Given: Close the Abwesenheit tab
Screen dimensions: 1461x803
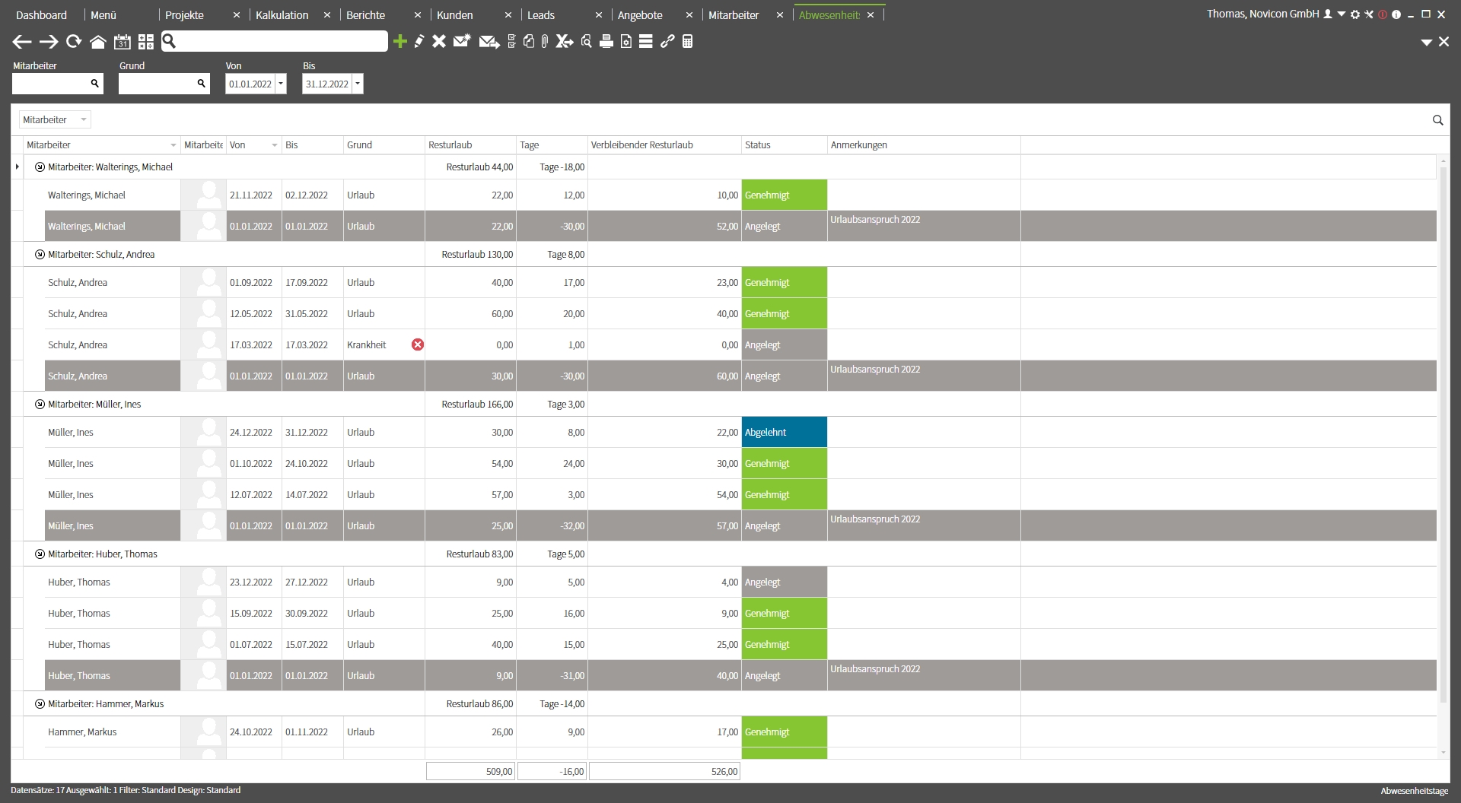Looking at the screenshot, I should click(871, 15).
